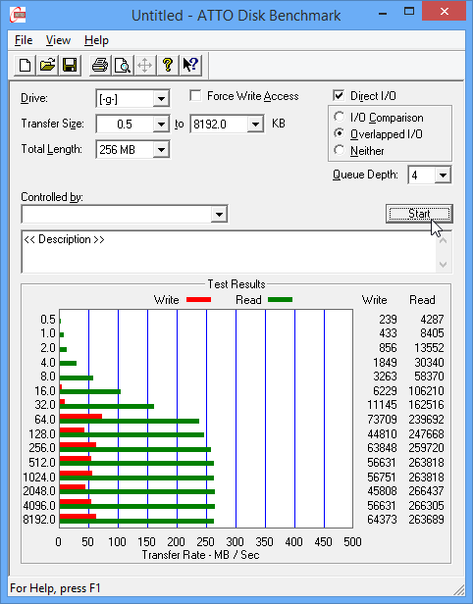This screenshot has width=473, height=604.
Task: Click the window resize grip corner
Action: (x=458, y=589)
